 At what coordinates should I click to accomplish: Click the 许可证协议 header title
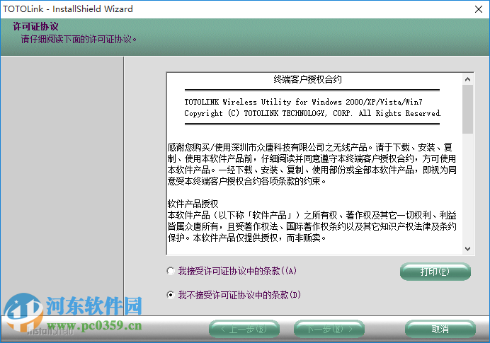click(x=35, y=27)
